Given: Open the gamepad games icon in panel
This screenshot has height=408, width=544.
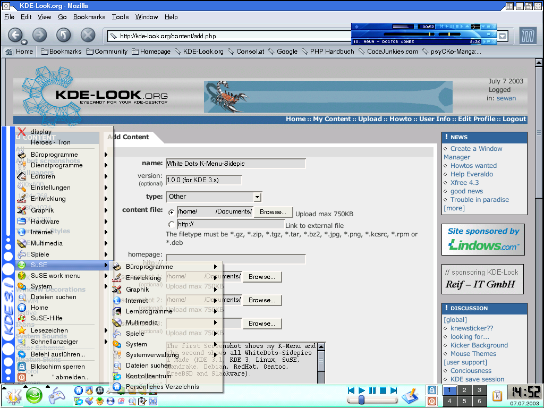Looking at the screenshot, I should pos(56,396).
